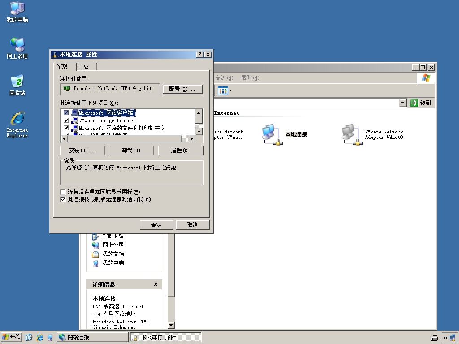
Task: Click the 文件和打印机共享 item icon
Action: [x=75, y=128]
